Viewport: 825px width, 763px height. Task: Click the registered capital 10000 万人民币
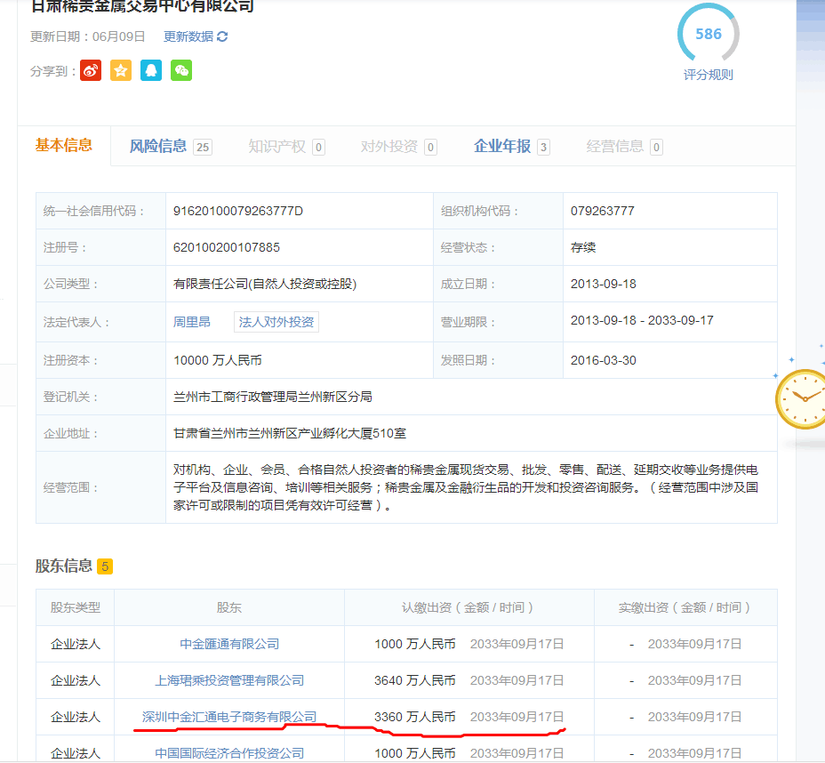click(217, 360)
